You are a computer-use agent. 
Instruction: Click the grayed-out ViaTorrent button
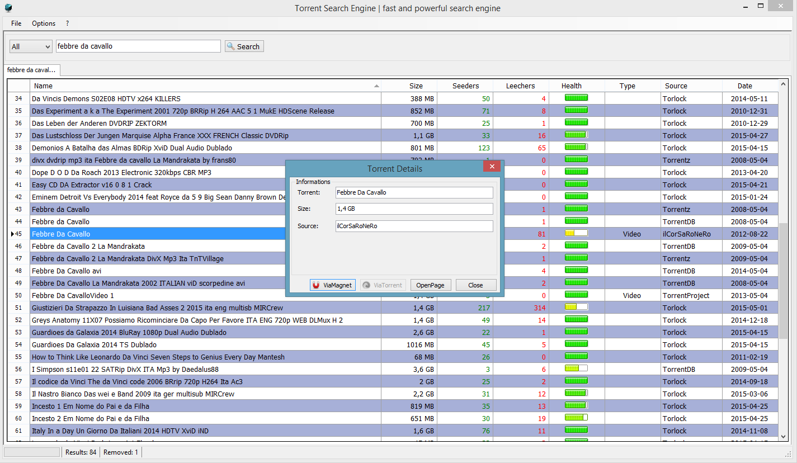pyautogui.click(x=383, y=285)
